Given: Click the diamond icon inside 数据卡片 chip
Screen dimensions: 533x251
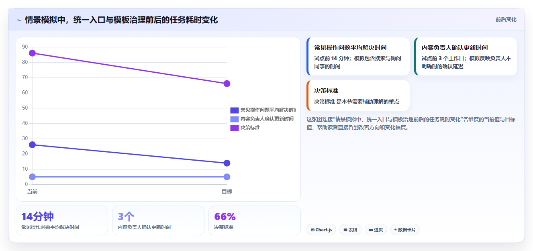Looking at the screenshot, I should tap(396, 230).
